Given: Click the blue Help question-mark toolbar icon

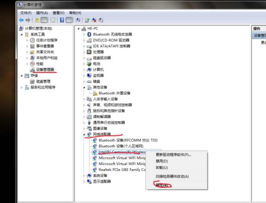Looking at the screenshot, I should click(62, 20).
